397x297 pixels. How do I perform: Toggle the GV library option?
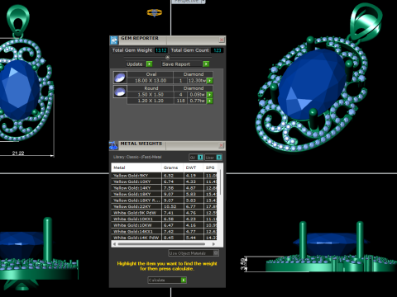pyautogui.click(x=200, y=158)
